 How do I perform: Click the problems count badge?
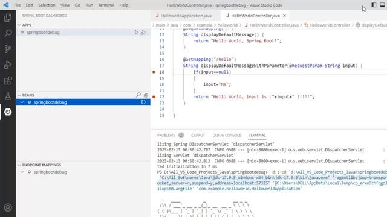click(181, 135)
